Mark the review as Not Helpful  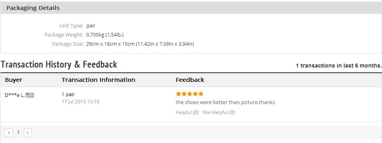pyautogui.click(x=219, y=112)
